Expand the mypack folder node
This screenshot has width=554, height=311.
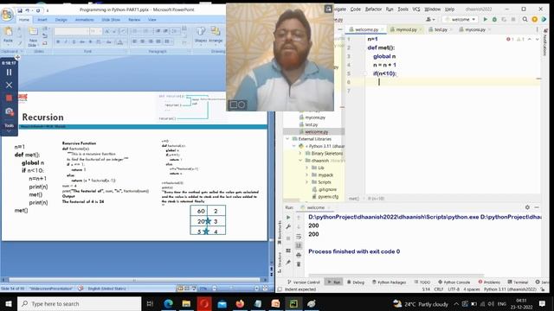click(x=306, y=175)
